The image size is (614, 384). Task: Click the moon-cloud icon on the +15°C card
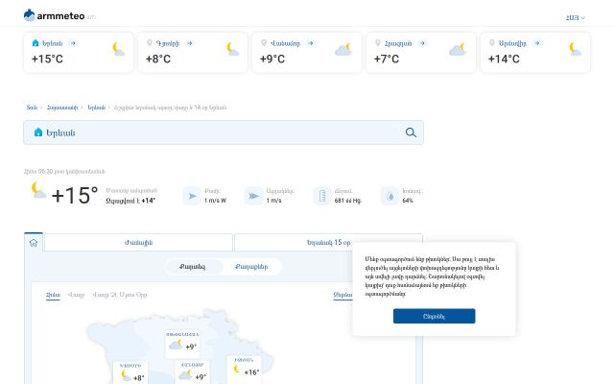(x=118, y=49)
